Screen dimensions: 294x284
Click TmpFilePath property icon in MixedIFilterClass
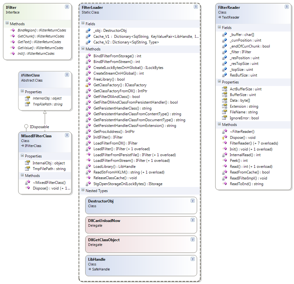(x=27, y=169)
